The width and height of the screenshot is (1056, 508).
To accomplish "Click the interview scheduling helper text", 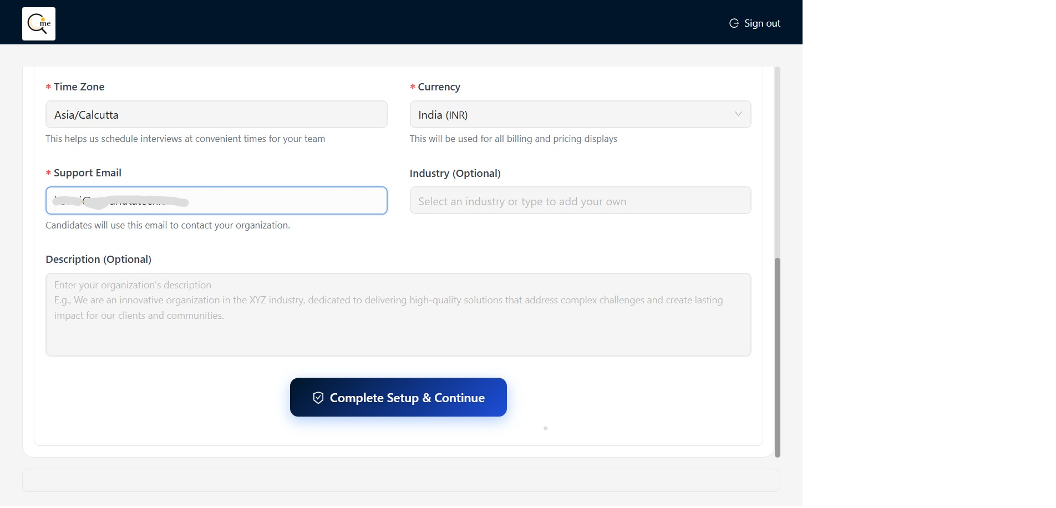I will (185, 139).
